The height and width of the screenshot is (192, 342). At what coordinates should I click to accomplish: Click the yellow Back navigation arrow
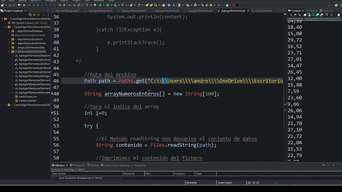coord(211,5)
